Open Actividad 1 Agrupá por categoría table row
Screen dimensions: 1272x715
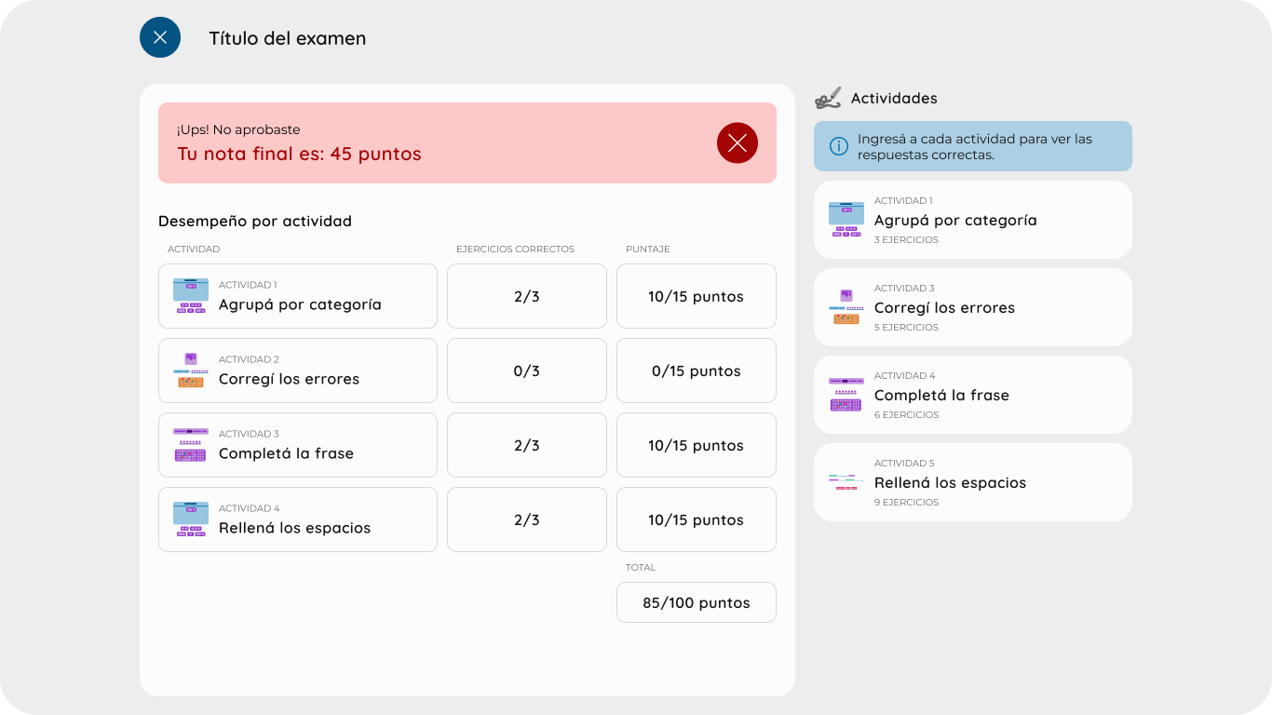(298, 296)
